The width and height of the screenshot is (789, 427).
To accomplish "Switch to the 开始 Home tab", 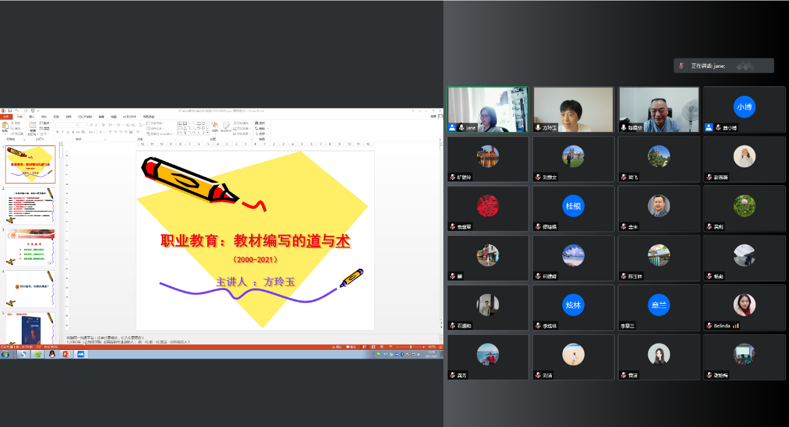I will pos(19,116).
